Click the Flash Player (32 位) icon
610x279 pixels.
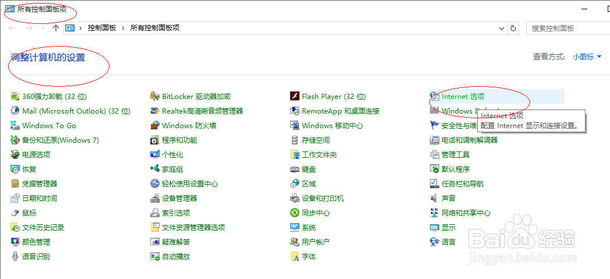294,96
